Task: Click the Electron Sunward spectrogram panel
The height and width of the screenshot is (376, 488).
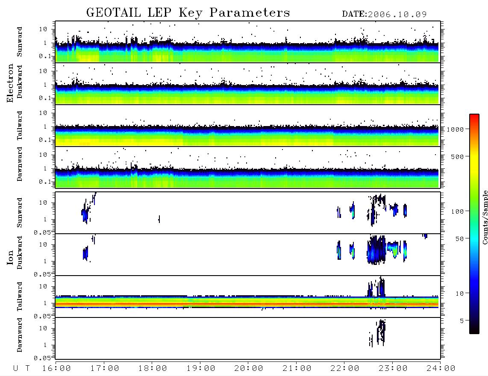Action: pyautogui.click(x=248, y=42)
